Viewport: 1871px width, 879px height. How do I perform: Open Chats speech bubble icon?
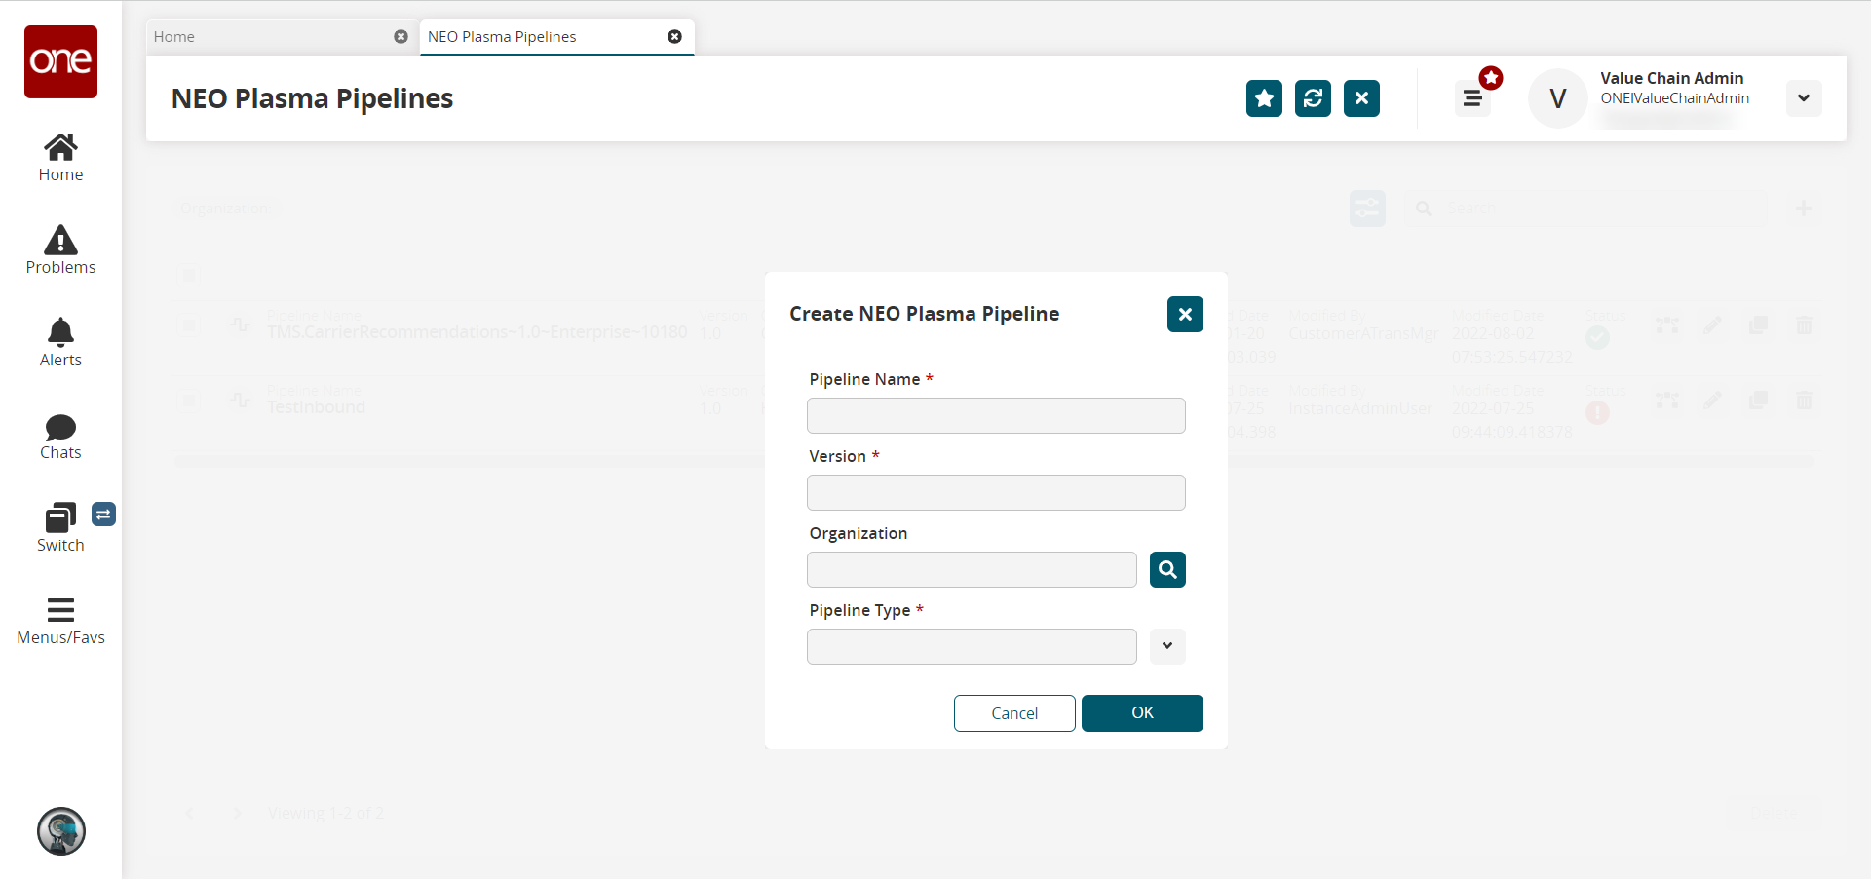pos(60,427)
